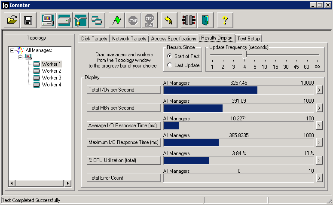Start tests with the green flag
Image resolution: width=333 pixels, height=205 pixels.
116,20
